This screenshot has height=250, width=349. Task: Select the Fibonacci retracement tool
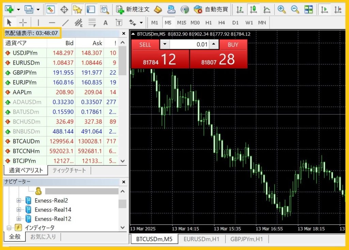click(92, 23)
